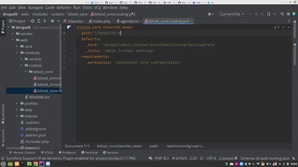Collapse all icon in Project panel
298x167 pixels.
[45, 21]
